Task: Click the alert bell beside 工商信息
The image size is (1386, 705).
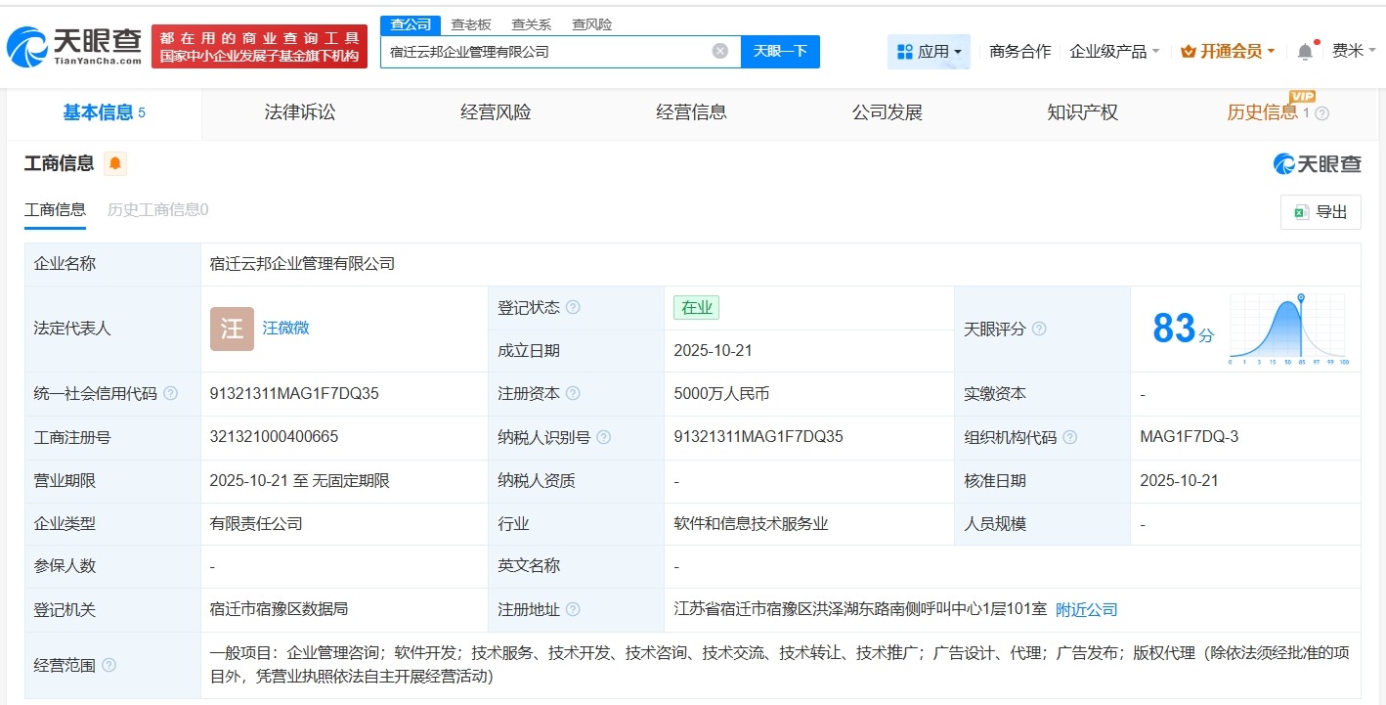Action: 115,164
